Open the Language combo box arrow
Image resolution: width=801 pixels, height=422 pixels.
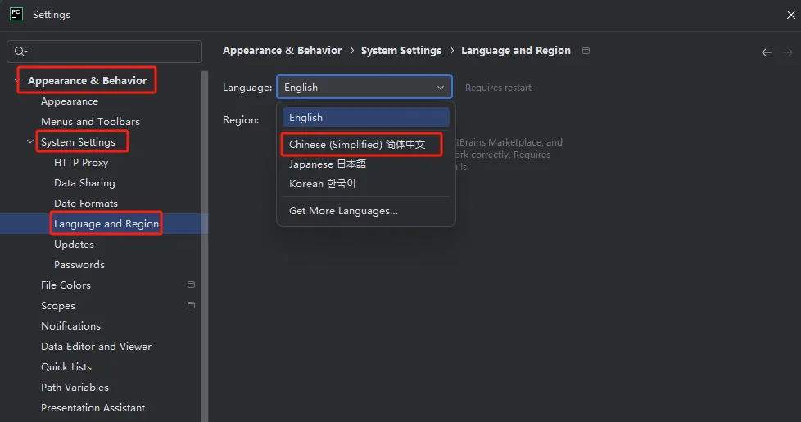[441, 88]
